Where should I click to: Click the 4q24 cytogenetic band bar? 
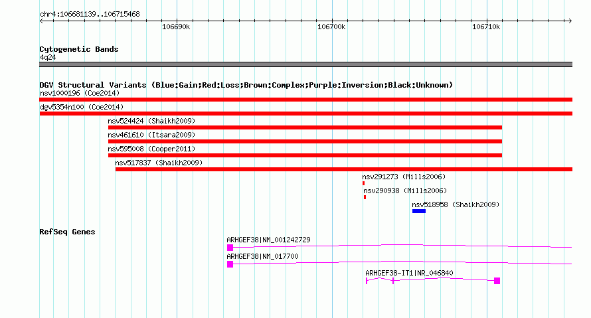click(x=305, y=64)
